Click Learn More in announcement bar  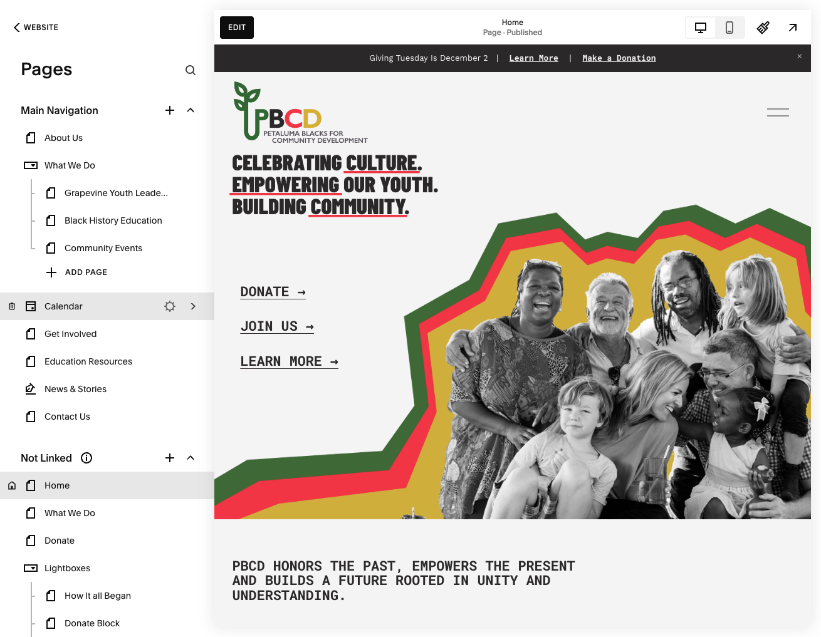pos(533,58)
